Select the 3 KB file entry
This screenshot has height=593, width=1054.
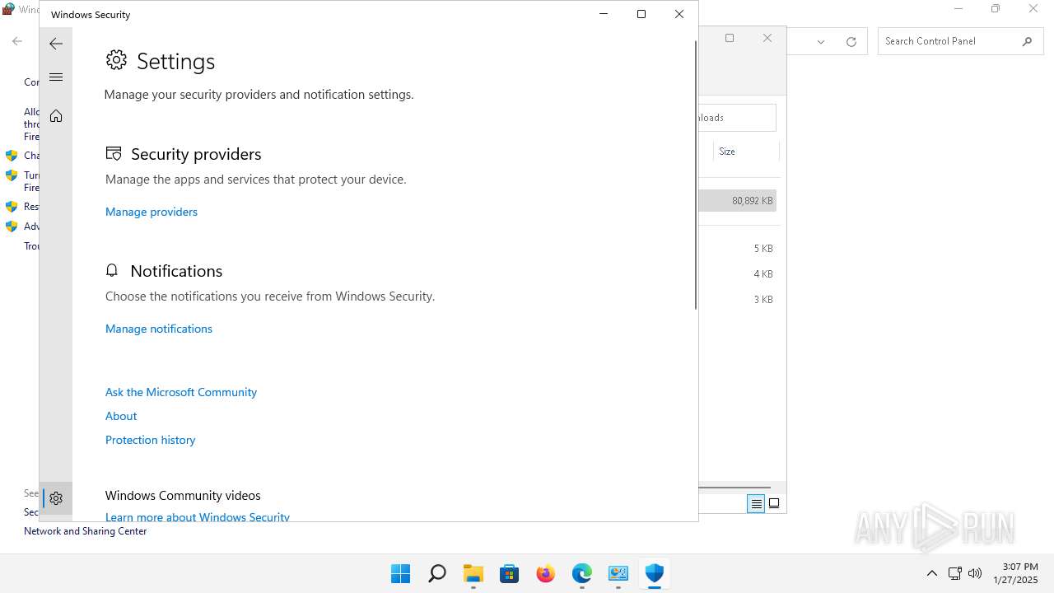pos(738,300)
